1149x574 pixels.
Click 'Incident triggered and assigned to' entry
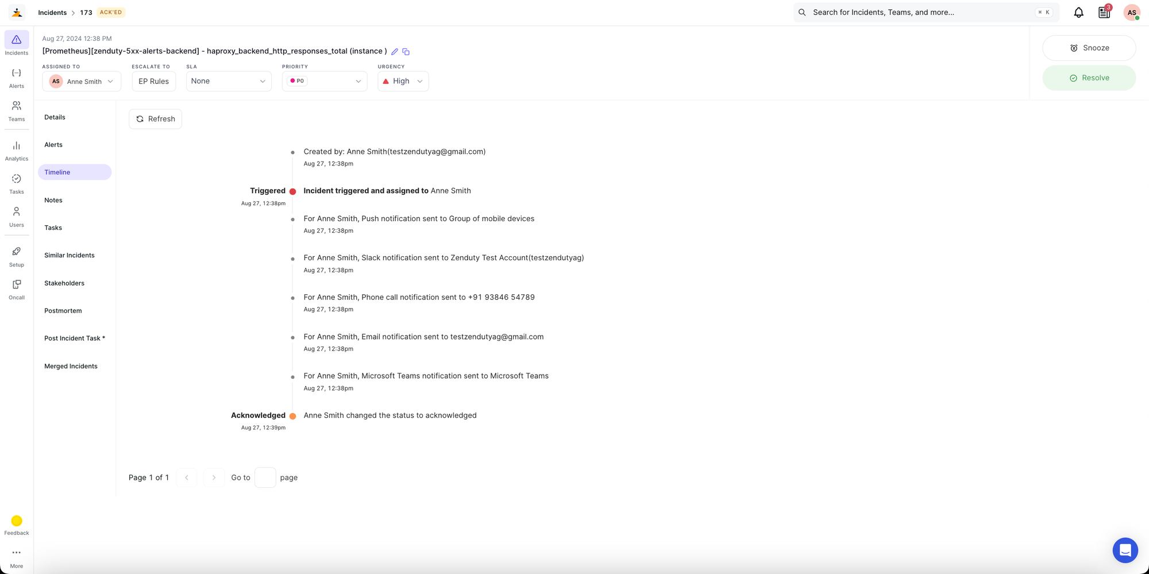click(387, 191)
